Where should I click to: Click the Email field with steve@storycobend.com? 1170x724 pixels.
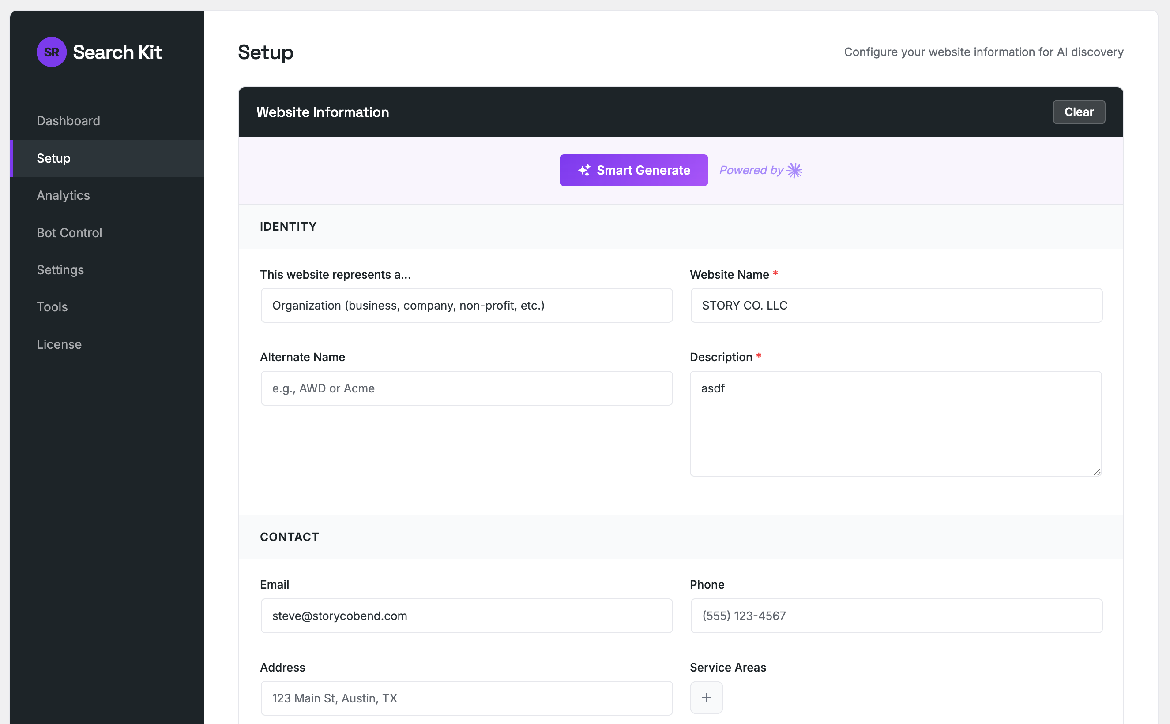coord(466,616)
